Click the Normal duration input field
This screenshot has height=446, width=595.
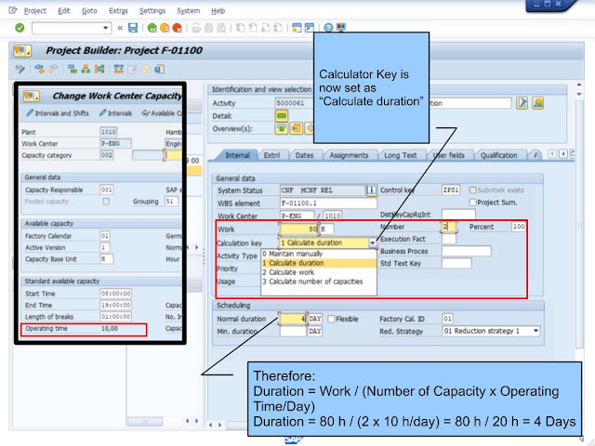pos(293,319)
